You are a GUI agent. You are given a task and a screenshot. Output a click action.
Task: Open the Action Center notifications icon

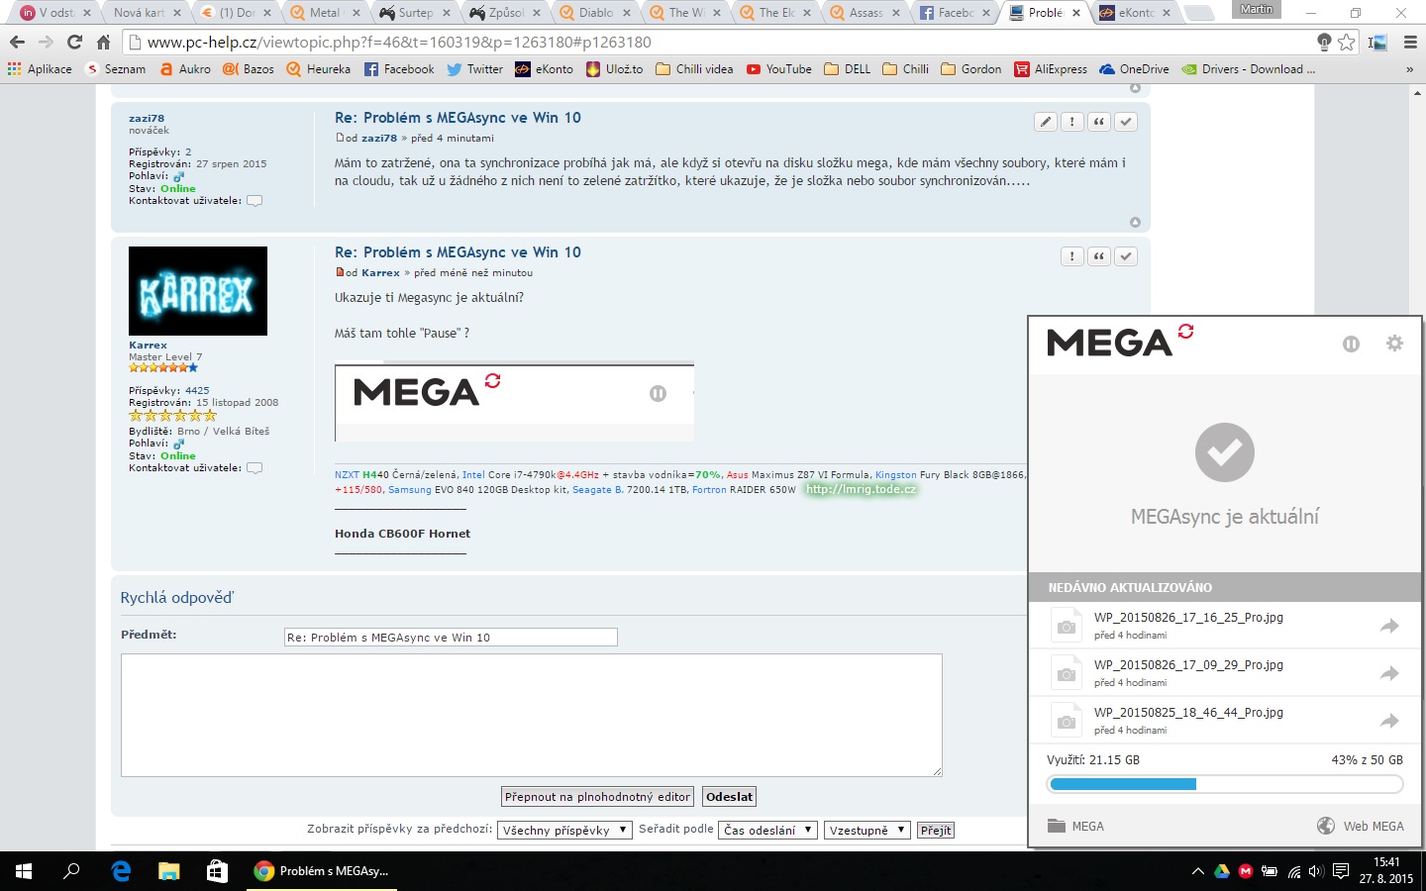coord(1341,871)
